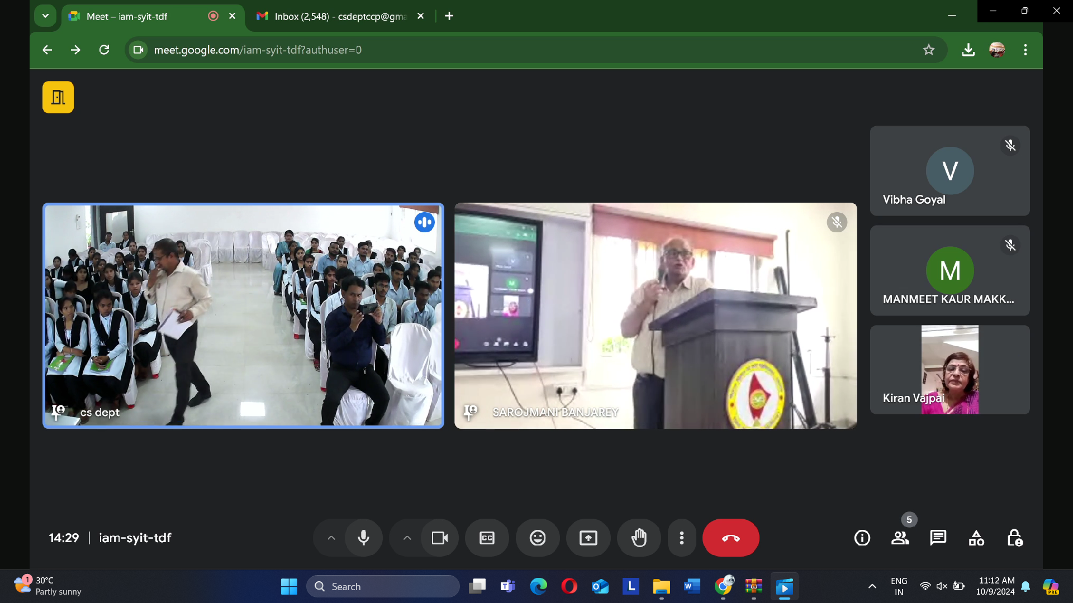Toggle the microphone button in Meet
The width and height of the screenshot is (1073, 603).
coord(363,538)
